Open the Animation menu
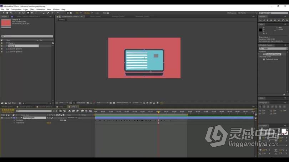Image resolution: width=289 pixels, height=162 pixels. tap(41, 9)
